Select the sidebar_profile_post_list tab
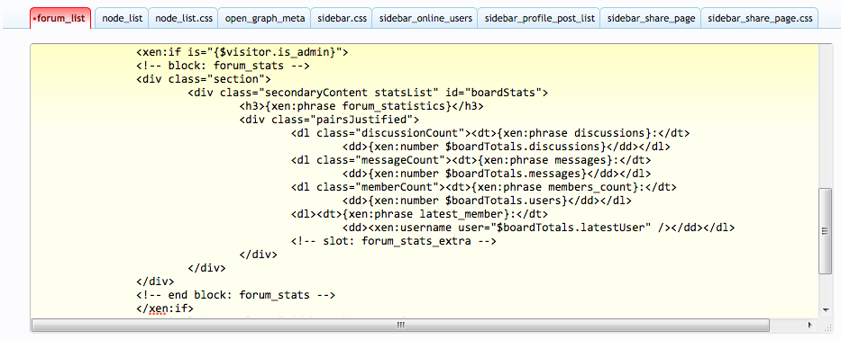This screenshot has width=841, height=340. 540,18
